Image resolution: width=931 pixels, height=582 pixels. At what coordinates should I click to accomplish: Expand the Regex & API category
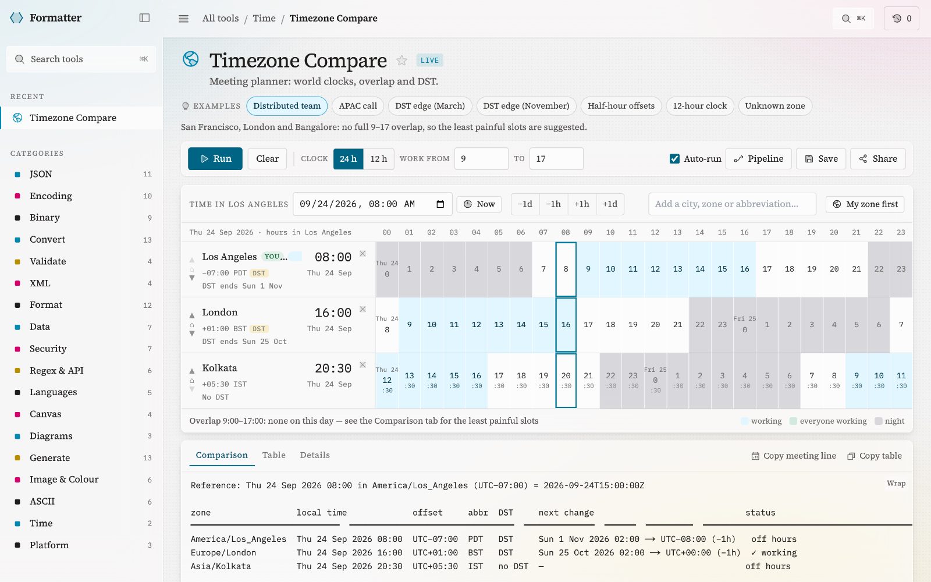[81, 371]
